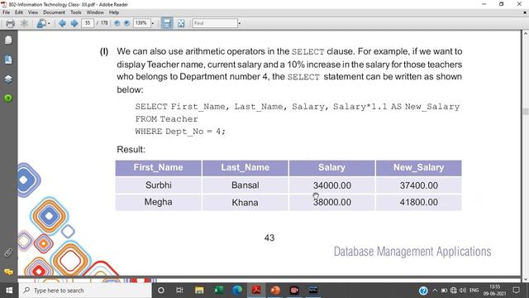The width and height of the screenshot is (529, 298).
Task: Open the File menu
Action: click(x=6, y=12)
